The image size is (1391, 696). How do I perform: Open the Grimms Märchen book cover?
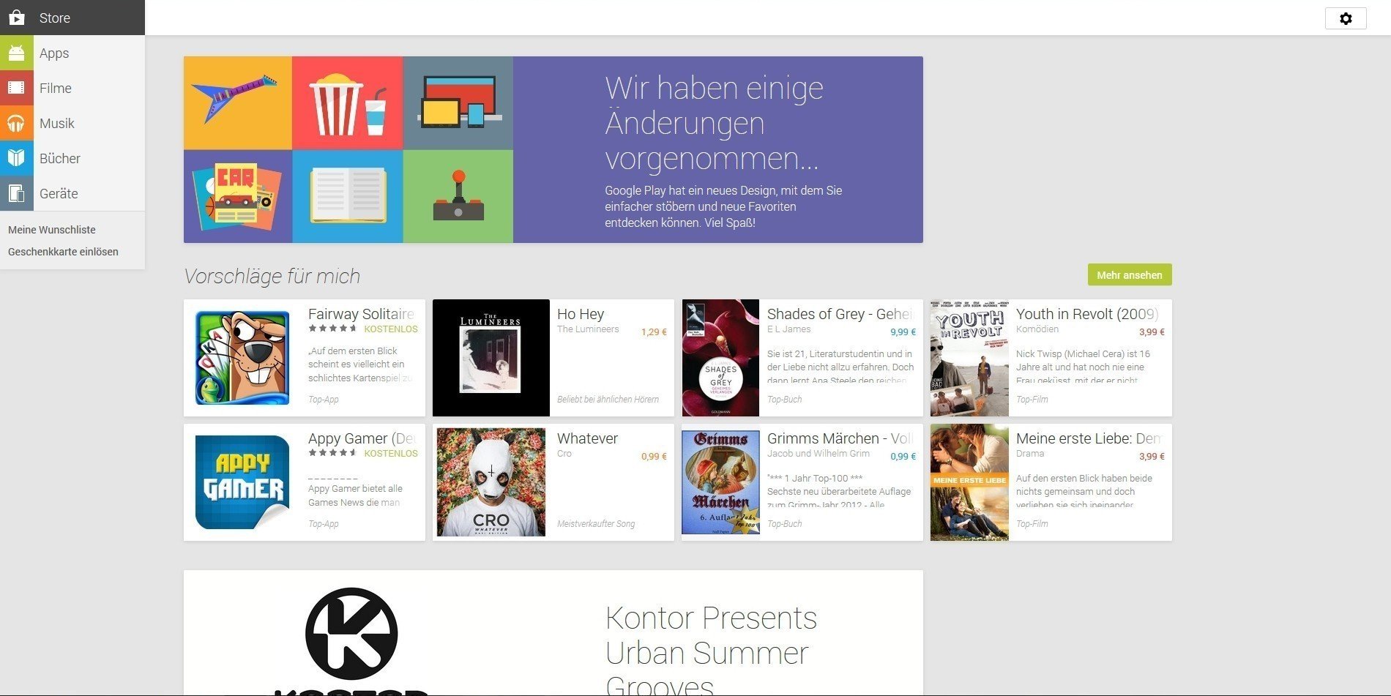coord(720,482)
